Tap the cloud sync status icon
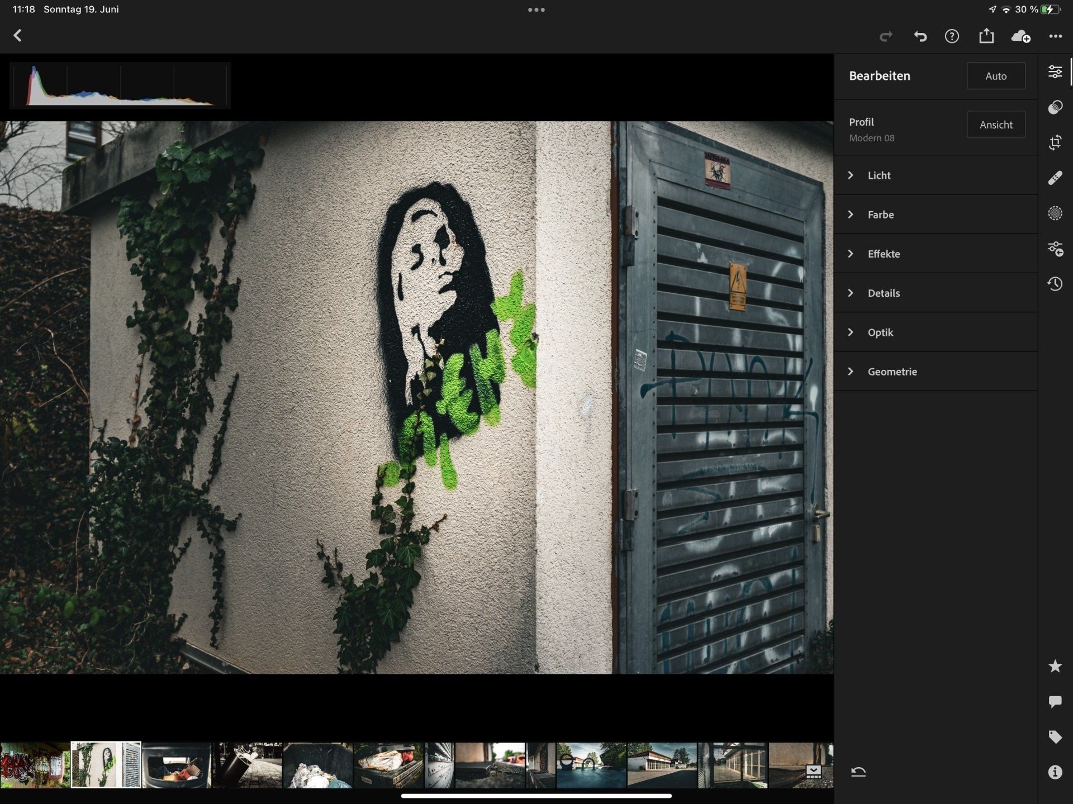Screen dimensions: 1073x804 (x=1020, y=36)
